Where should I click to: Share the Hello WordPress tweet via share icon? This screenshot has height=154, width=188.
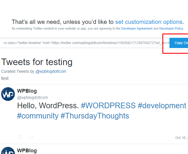tap(31, 137)
